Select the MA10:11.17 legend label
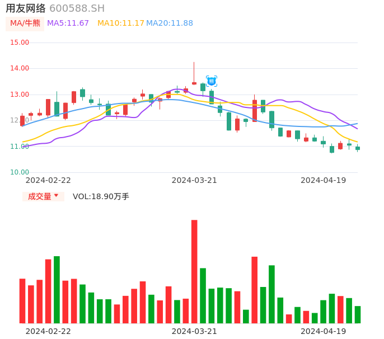Viewport: 384px width, 339px height. [121, 23]
